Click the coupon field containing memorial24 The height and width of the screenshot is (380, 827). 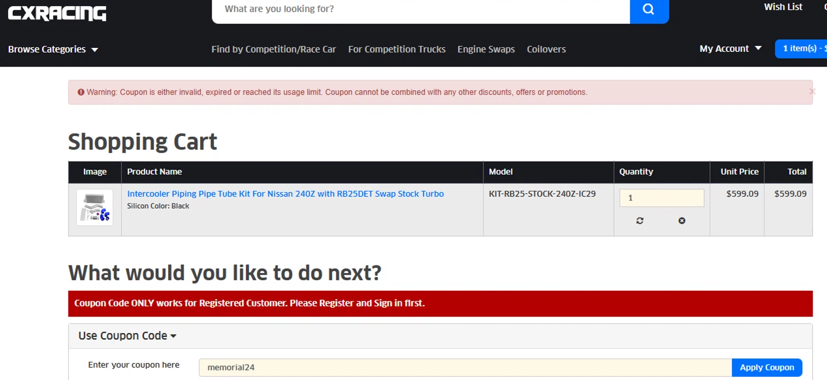465,367
